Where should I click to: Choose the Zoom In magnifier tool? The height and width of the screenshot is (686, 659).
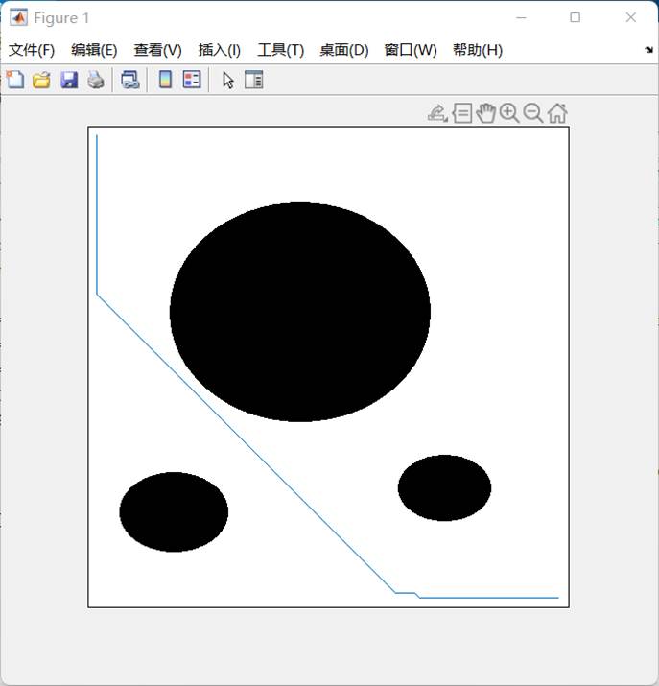[x=509, y=113]
